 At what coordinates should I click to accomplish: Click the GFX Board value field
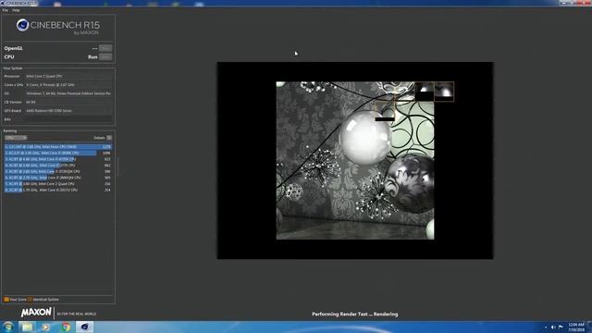[x=68, y=111]
